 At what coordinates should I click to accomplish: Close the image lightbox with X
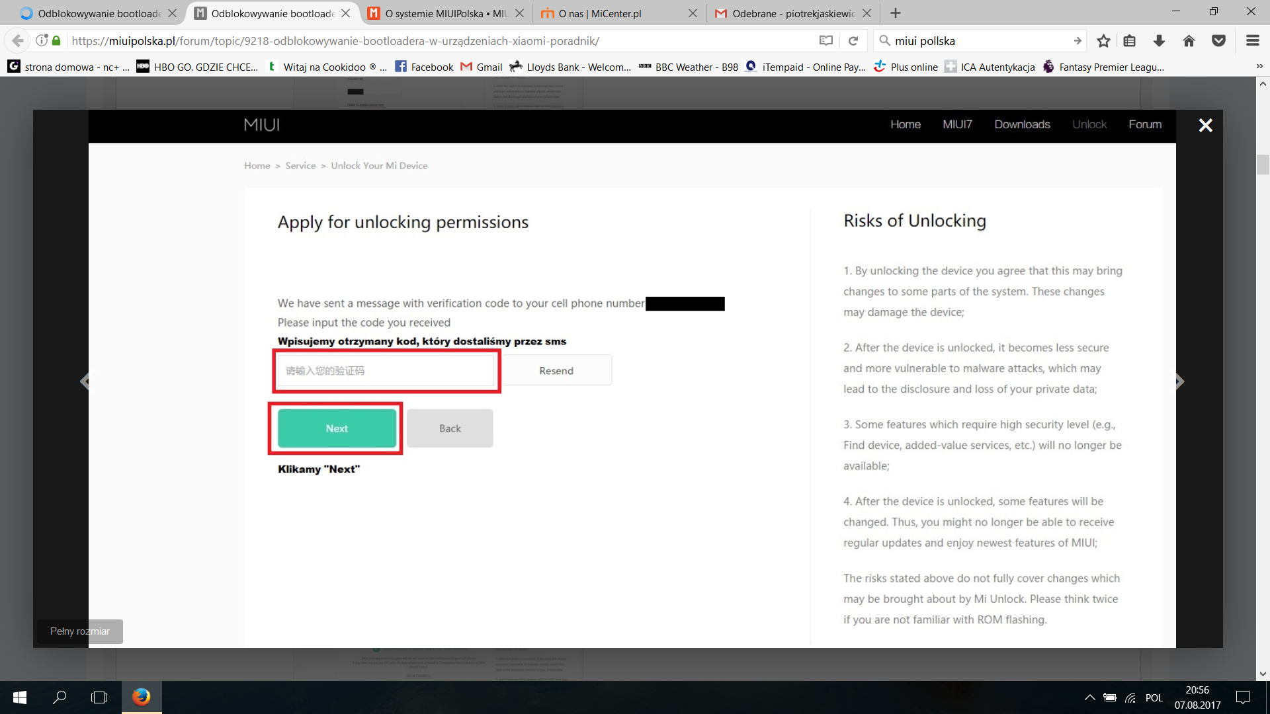[1205, 126]
